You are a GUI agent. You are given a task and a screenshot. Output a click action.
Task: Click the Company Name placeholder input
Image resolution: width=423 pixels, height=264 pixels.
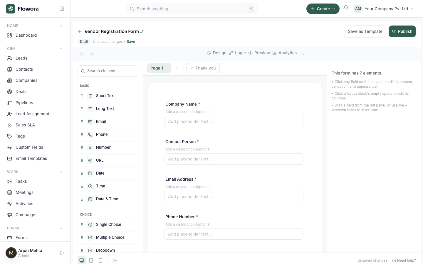(234, 121)
